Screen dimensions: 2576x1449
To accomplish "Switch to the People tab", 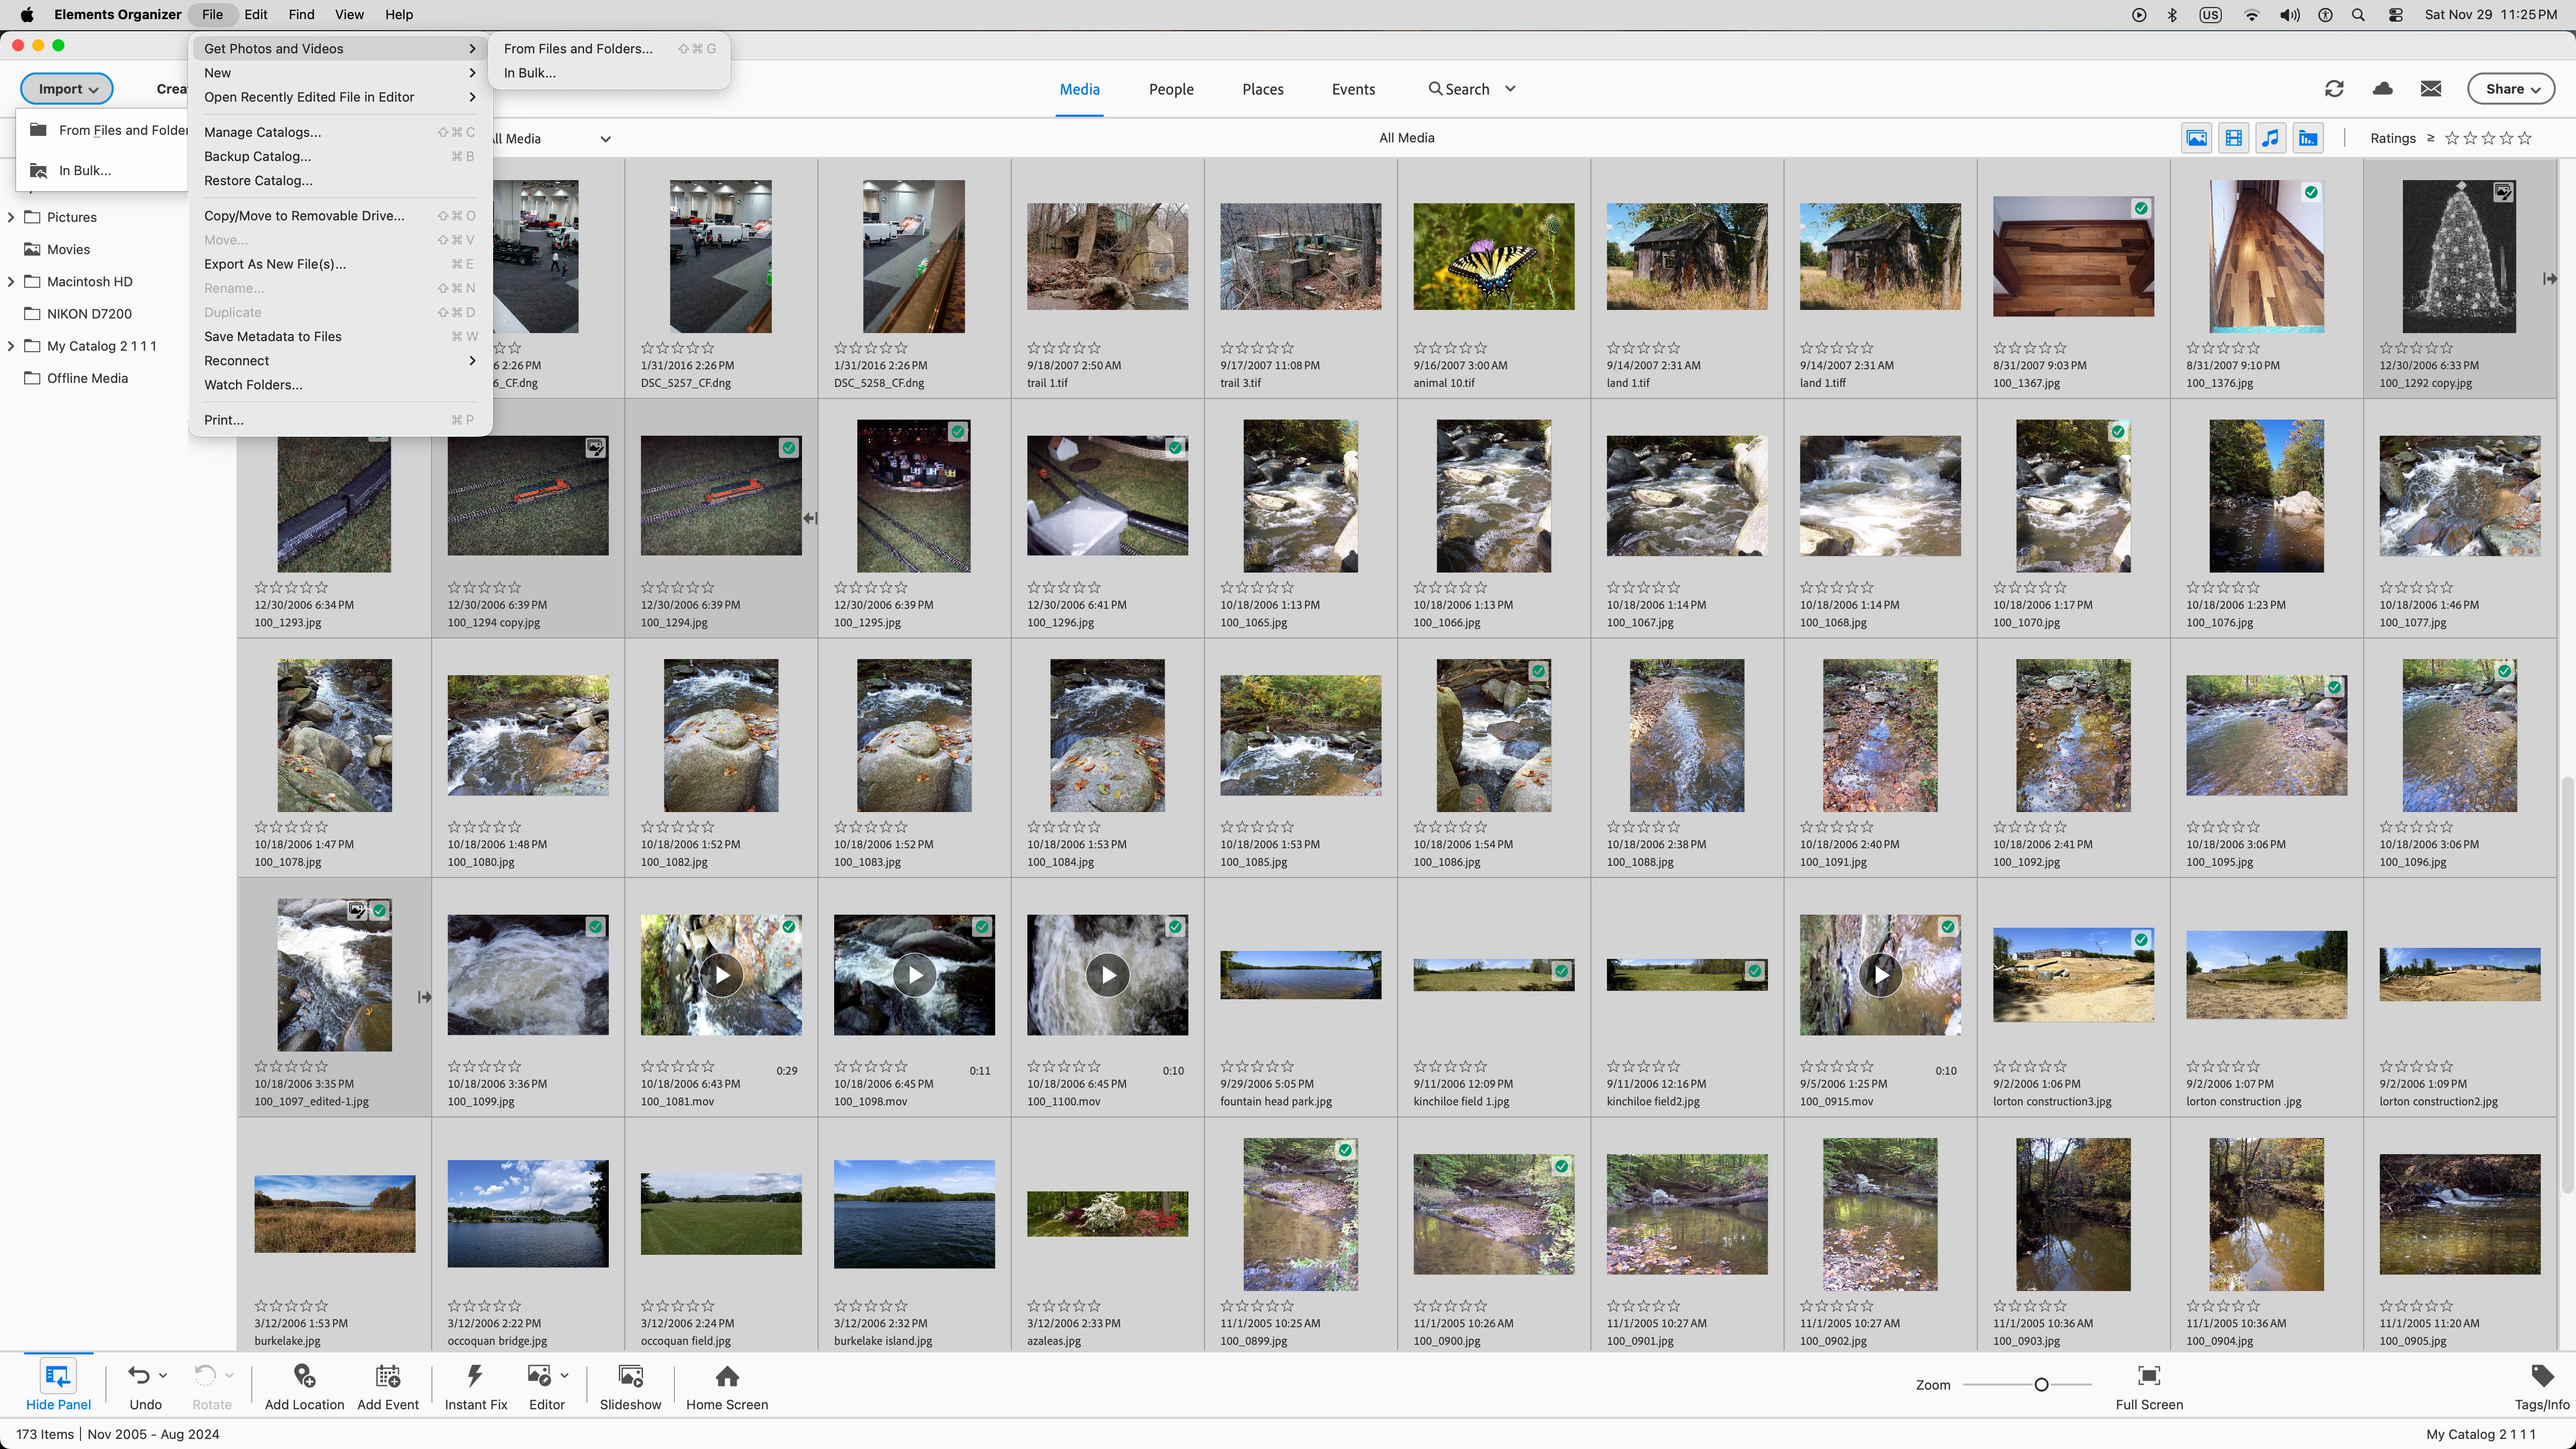I will pyautogui.click(x=1171, y=89).
